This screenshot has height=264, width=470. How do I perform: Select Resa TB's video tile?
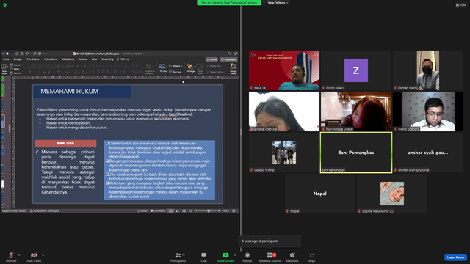pyautogui.click(x=284, y=70)
